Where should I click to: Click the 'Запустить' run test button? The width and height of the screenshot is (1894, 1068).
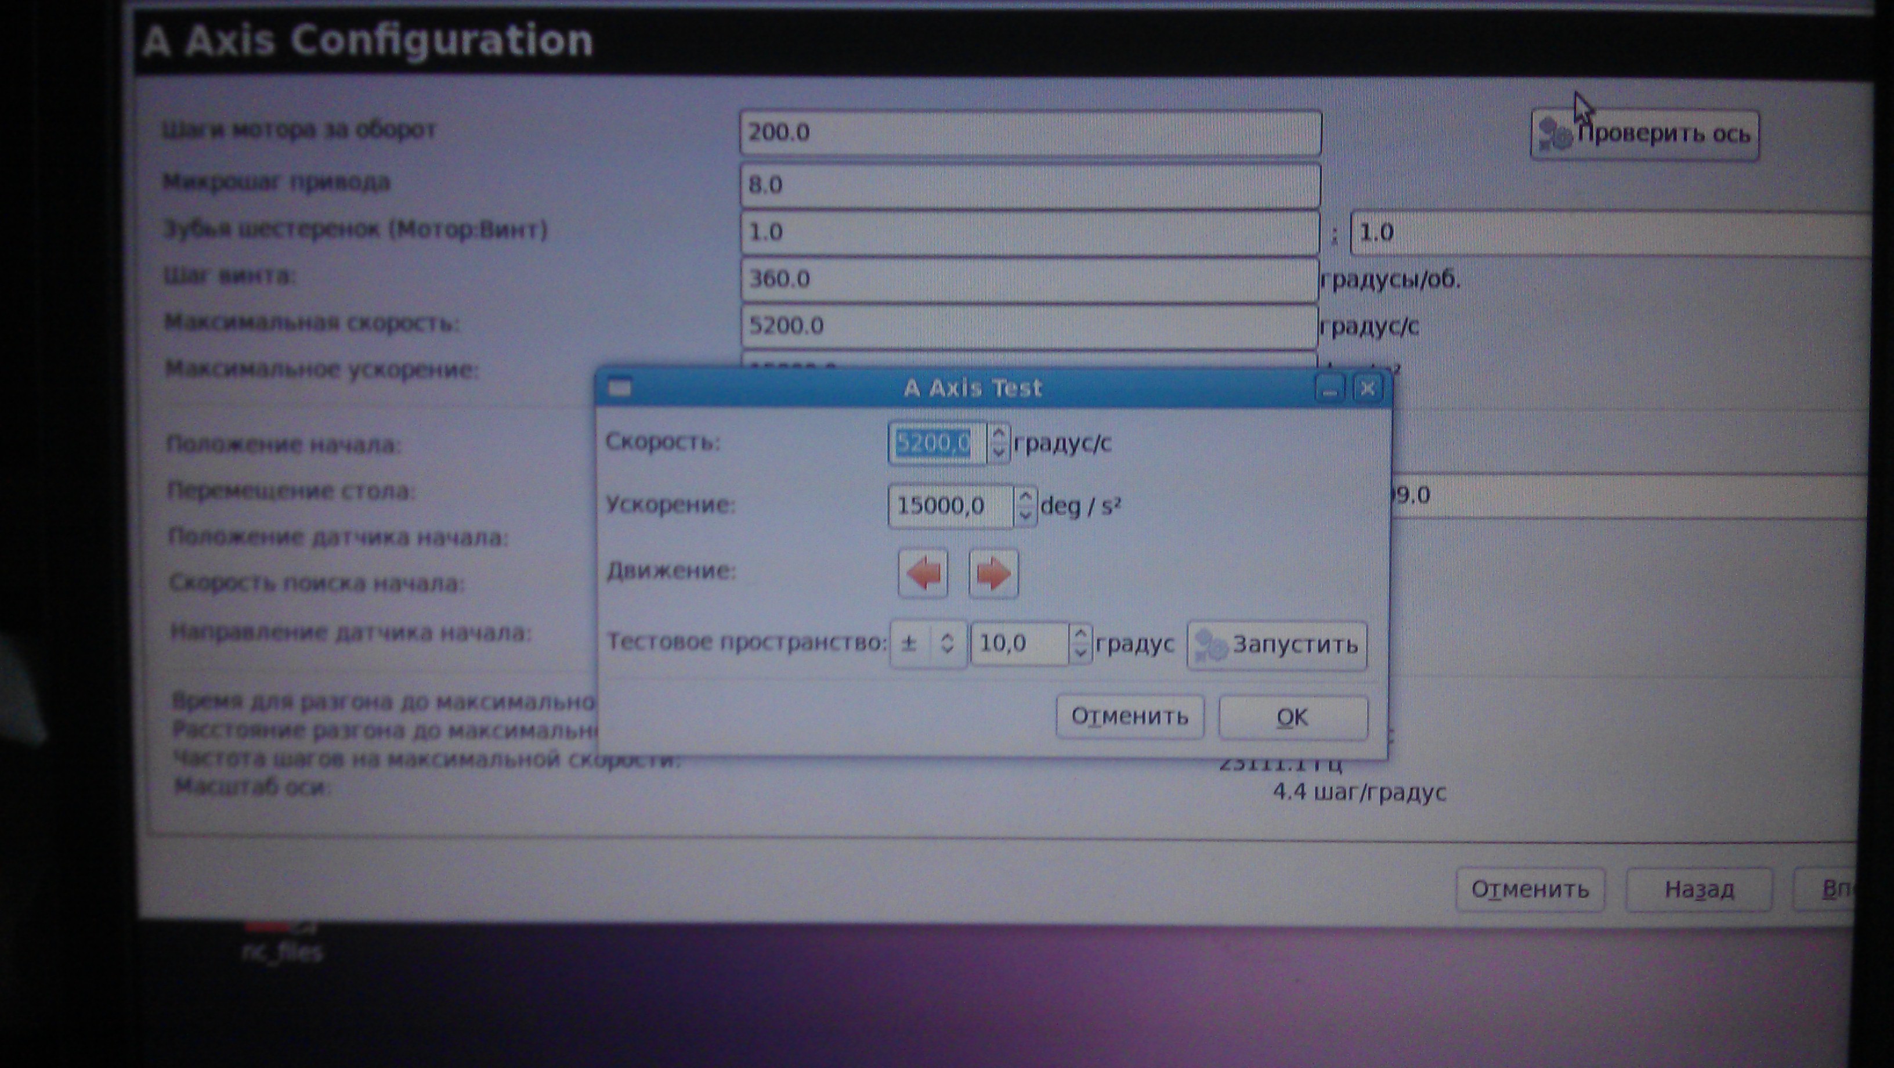[1277, 645]
